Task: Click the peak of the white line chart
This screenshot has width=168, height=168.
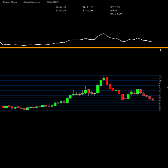Action: coord(104,34)
